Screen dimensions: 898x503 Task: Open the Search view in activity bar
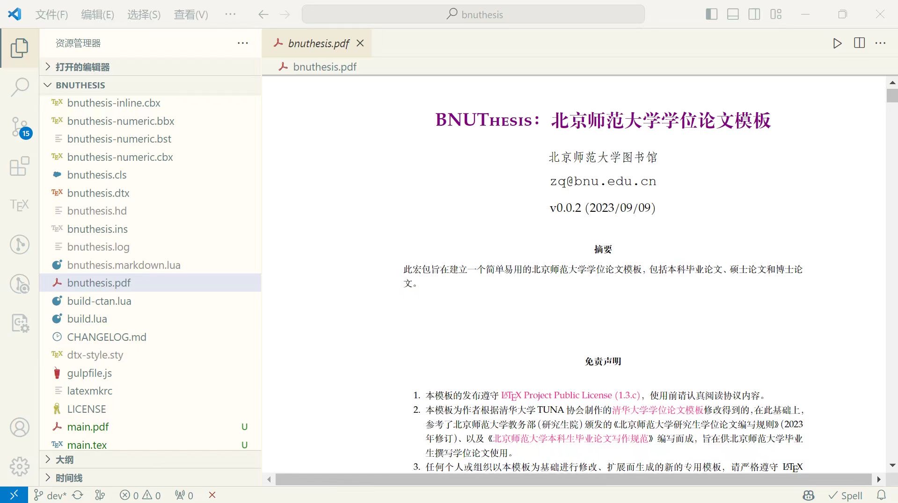tap(19, 87)
